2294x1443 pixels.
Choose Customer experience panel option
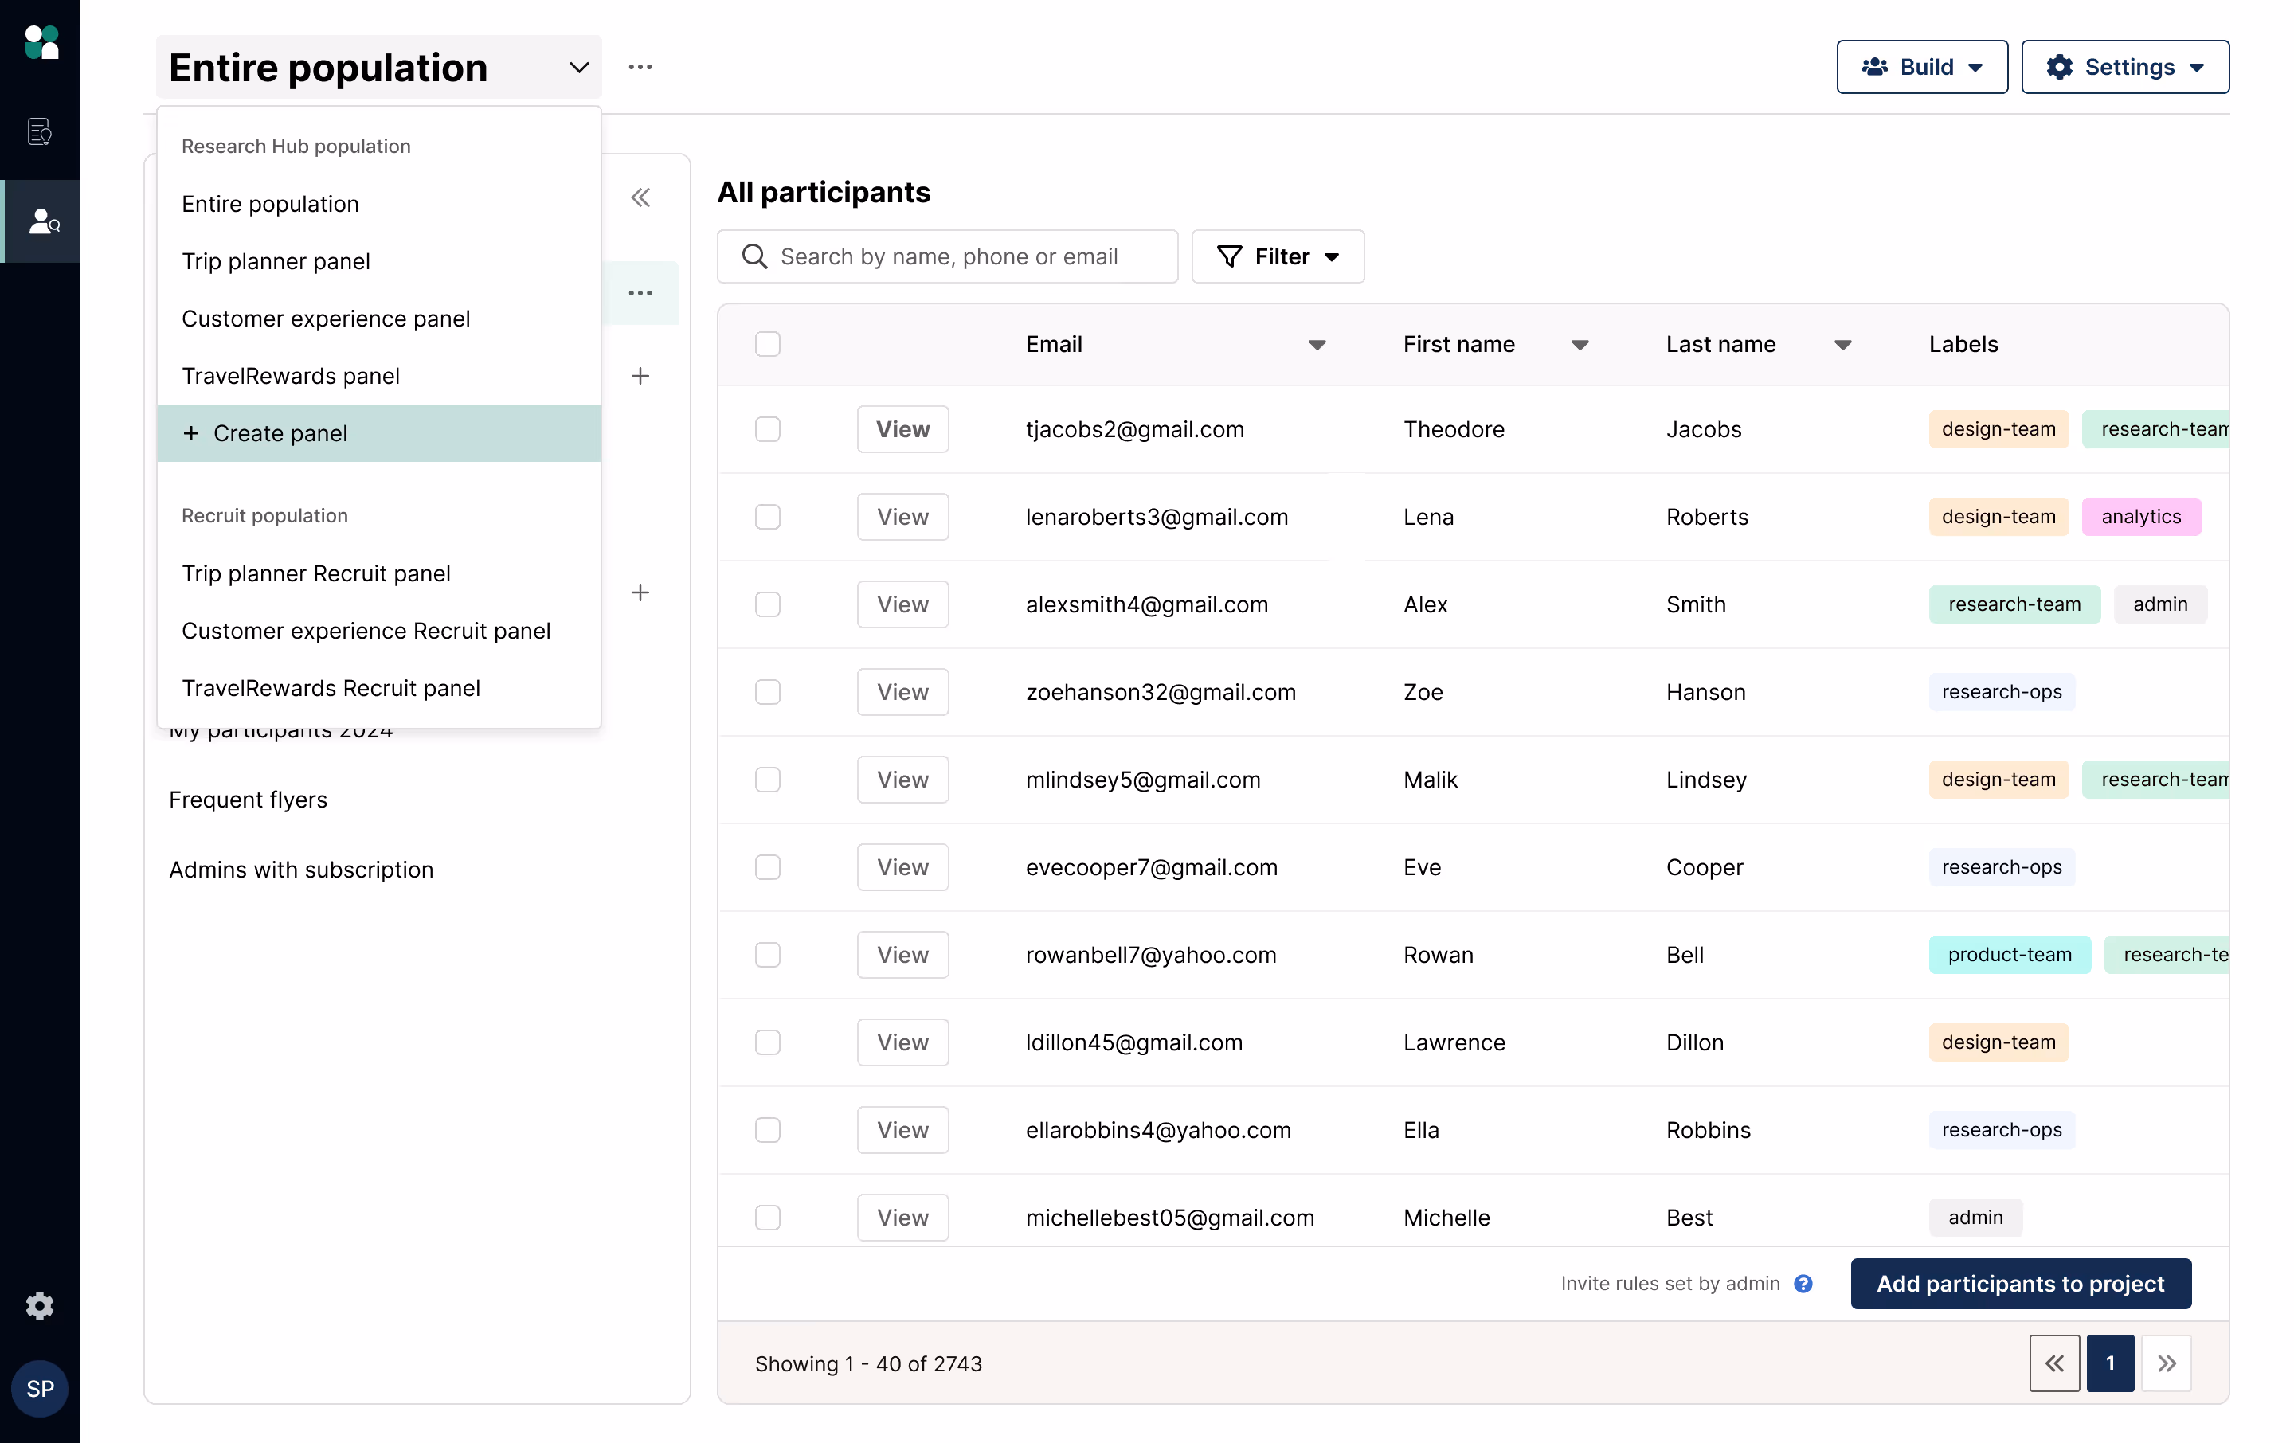326,318
